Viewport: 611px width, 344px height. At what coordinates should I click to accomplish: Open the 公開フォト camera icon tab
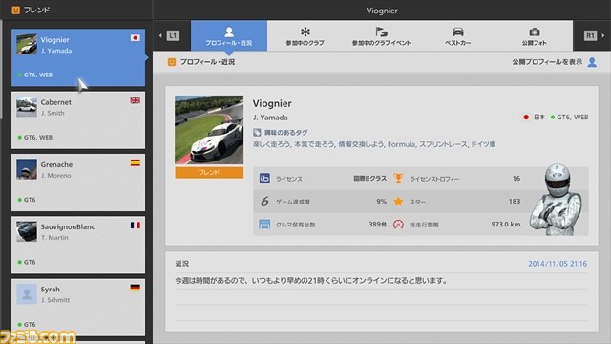pyautogui.click(x=535, y=36)
